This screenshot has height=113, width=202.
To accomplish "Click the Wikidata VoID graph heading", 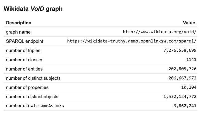I will click(x=33, y=9).
